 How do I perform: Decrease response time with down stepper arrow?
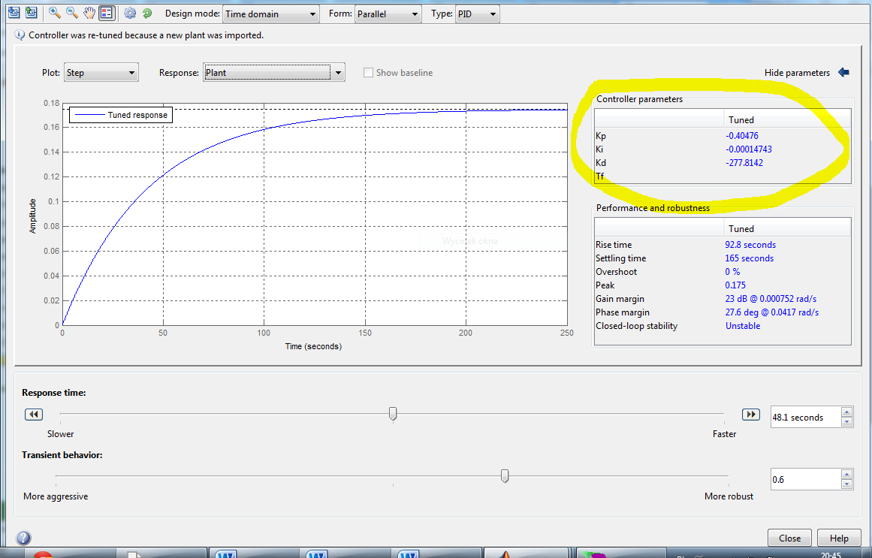coord(846,422)
